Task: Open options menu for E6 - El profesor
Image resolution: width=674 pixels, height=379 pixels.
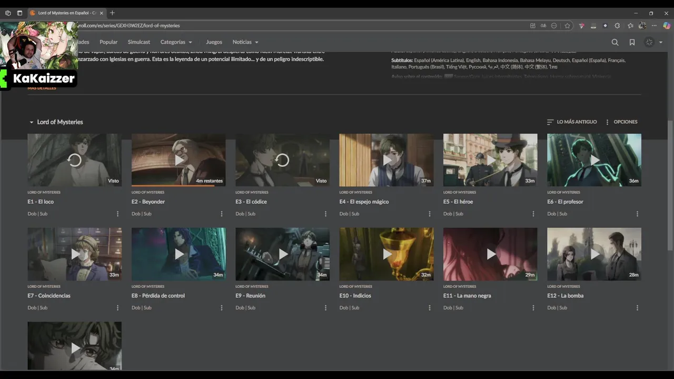Action: point(637,214)
